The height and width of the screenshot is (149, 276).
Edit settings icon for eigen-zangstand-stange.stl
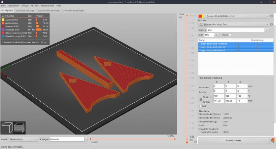point(257,44)
